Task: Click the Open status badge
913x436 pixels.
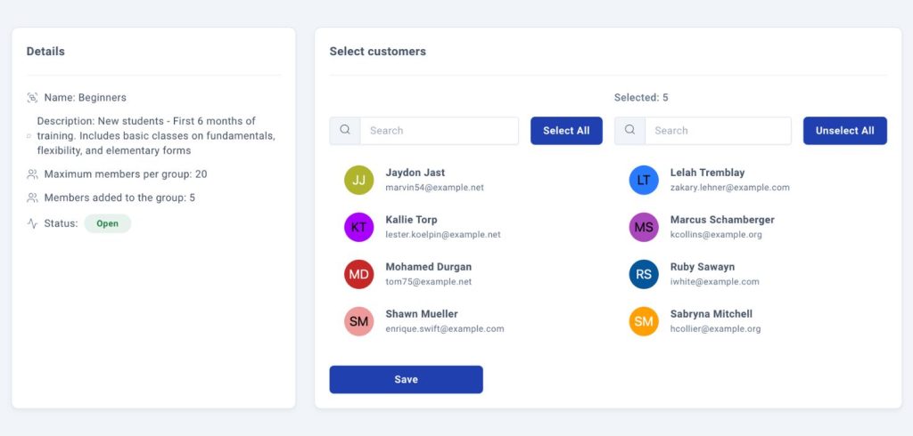Action: pyautogui.click(x=108, y=223)
